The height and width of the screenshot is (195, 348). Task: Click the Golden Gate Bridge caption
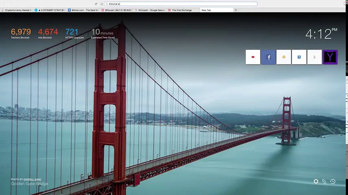[x=29, y=184]
